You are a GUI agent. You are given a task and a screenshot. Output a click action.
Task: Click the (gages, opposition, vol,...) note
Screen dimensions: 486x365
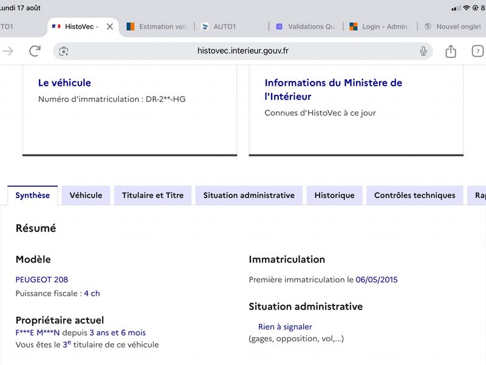[x=296, y=339]
